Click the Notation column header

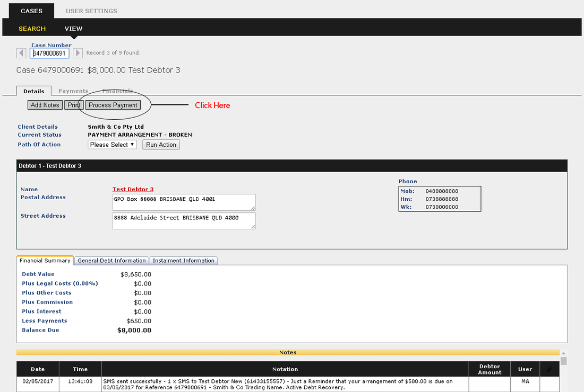coord(285,369)
